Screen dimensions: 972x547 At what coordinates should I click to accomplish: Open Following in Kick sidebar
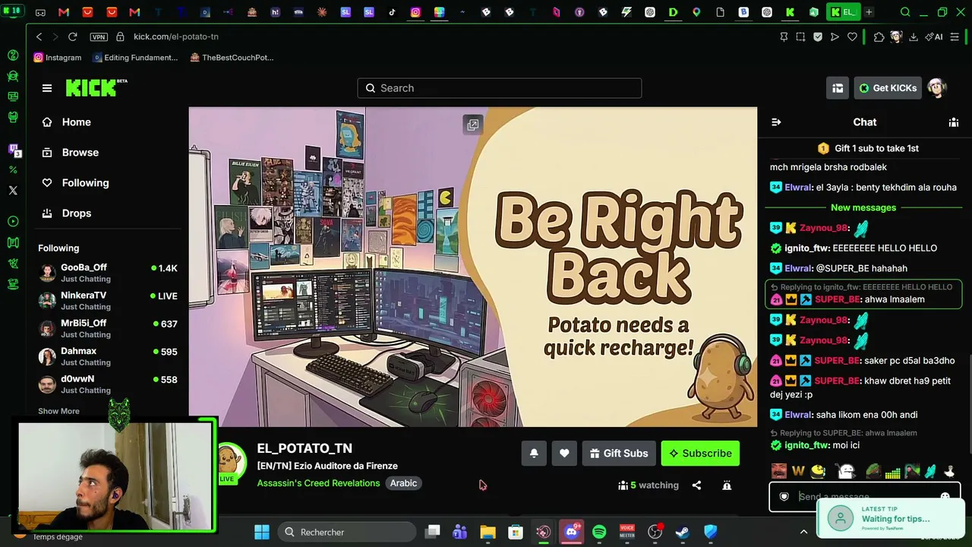coord(85,183)
